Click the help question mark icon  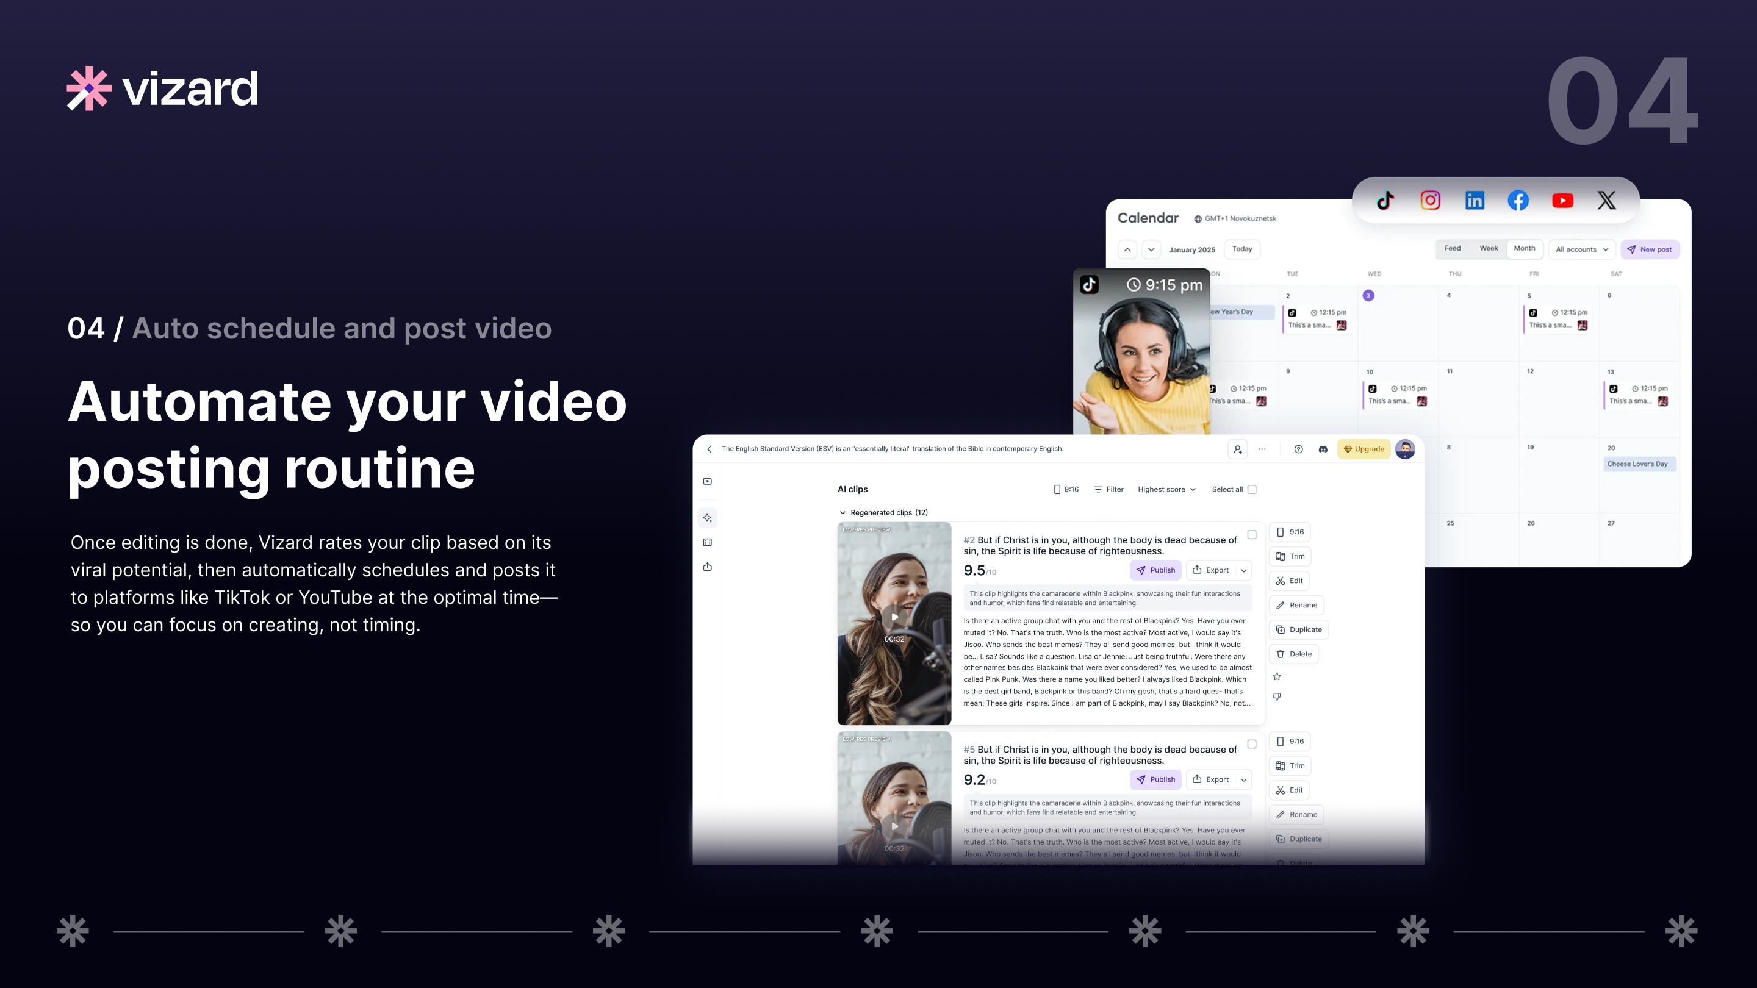(x=1299, y=449)
